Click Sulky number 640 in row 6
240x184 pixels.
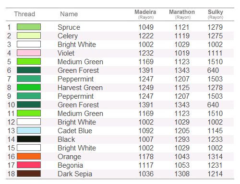(x=213, y=70)
